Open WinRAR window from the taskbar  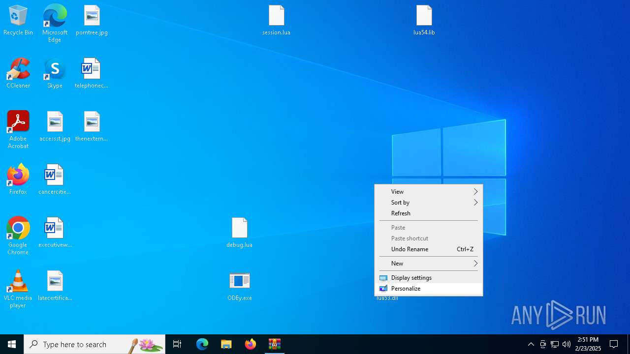pyautogui.click(x=275, y=344)
